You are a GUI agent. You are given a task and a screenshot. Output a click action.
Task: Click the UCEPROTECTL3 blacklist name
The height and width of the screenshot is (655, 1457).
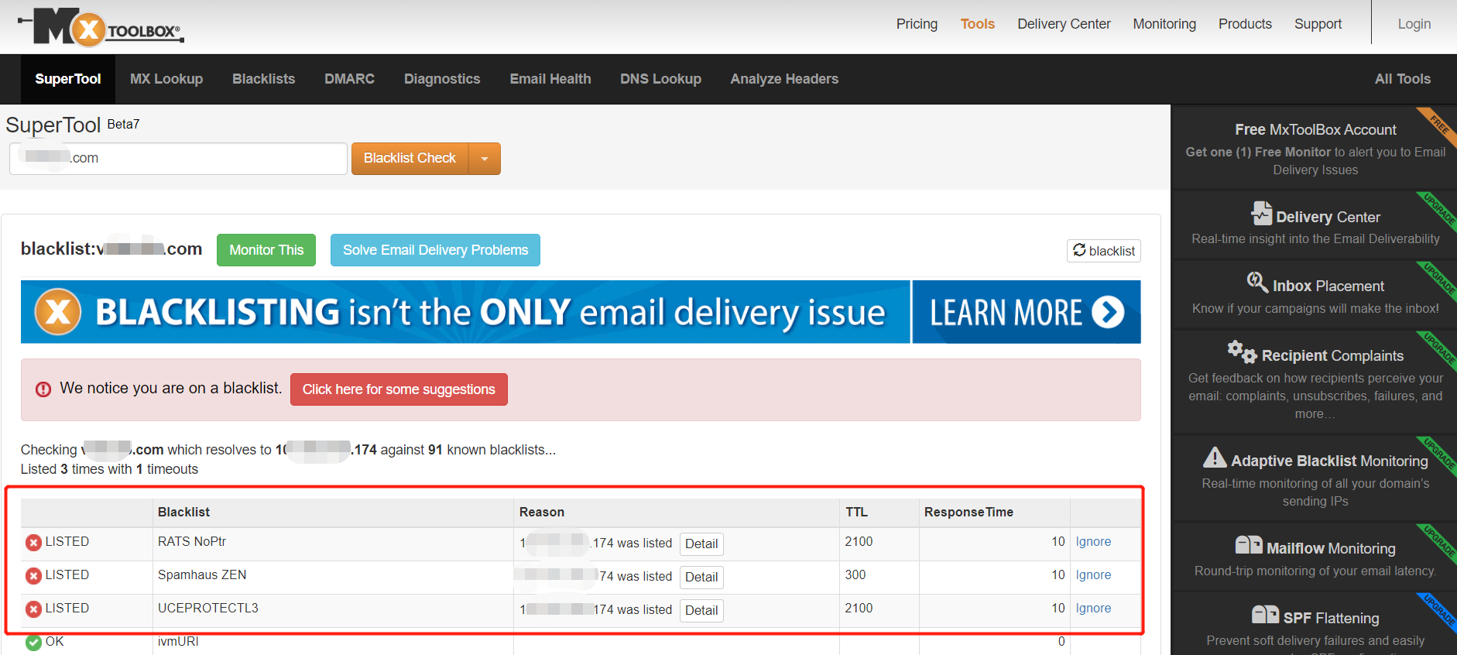(x=208, y=609)
